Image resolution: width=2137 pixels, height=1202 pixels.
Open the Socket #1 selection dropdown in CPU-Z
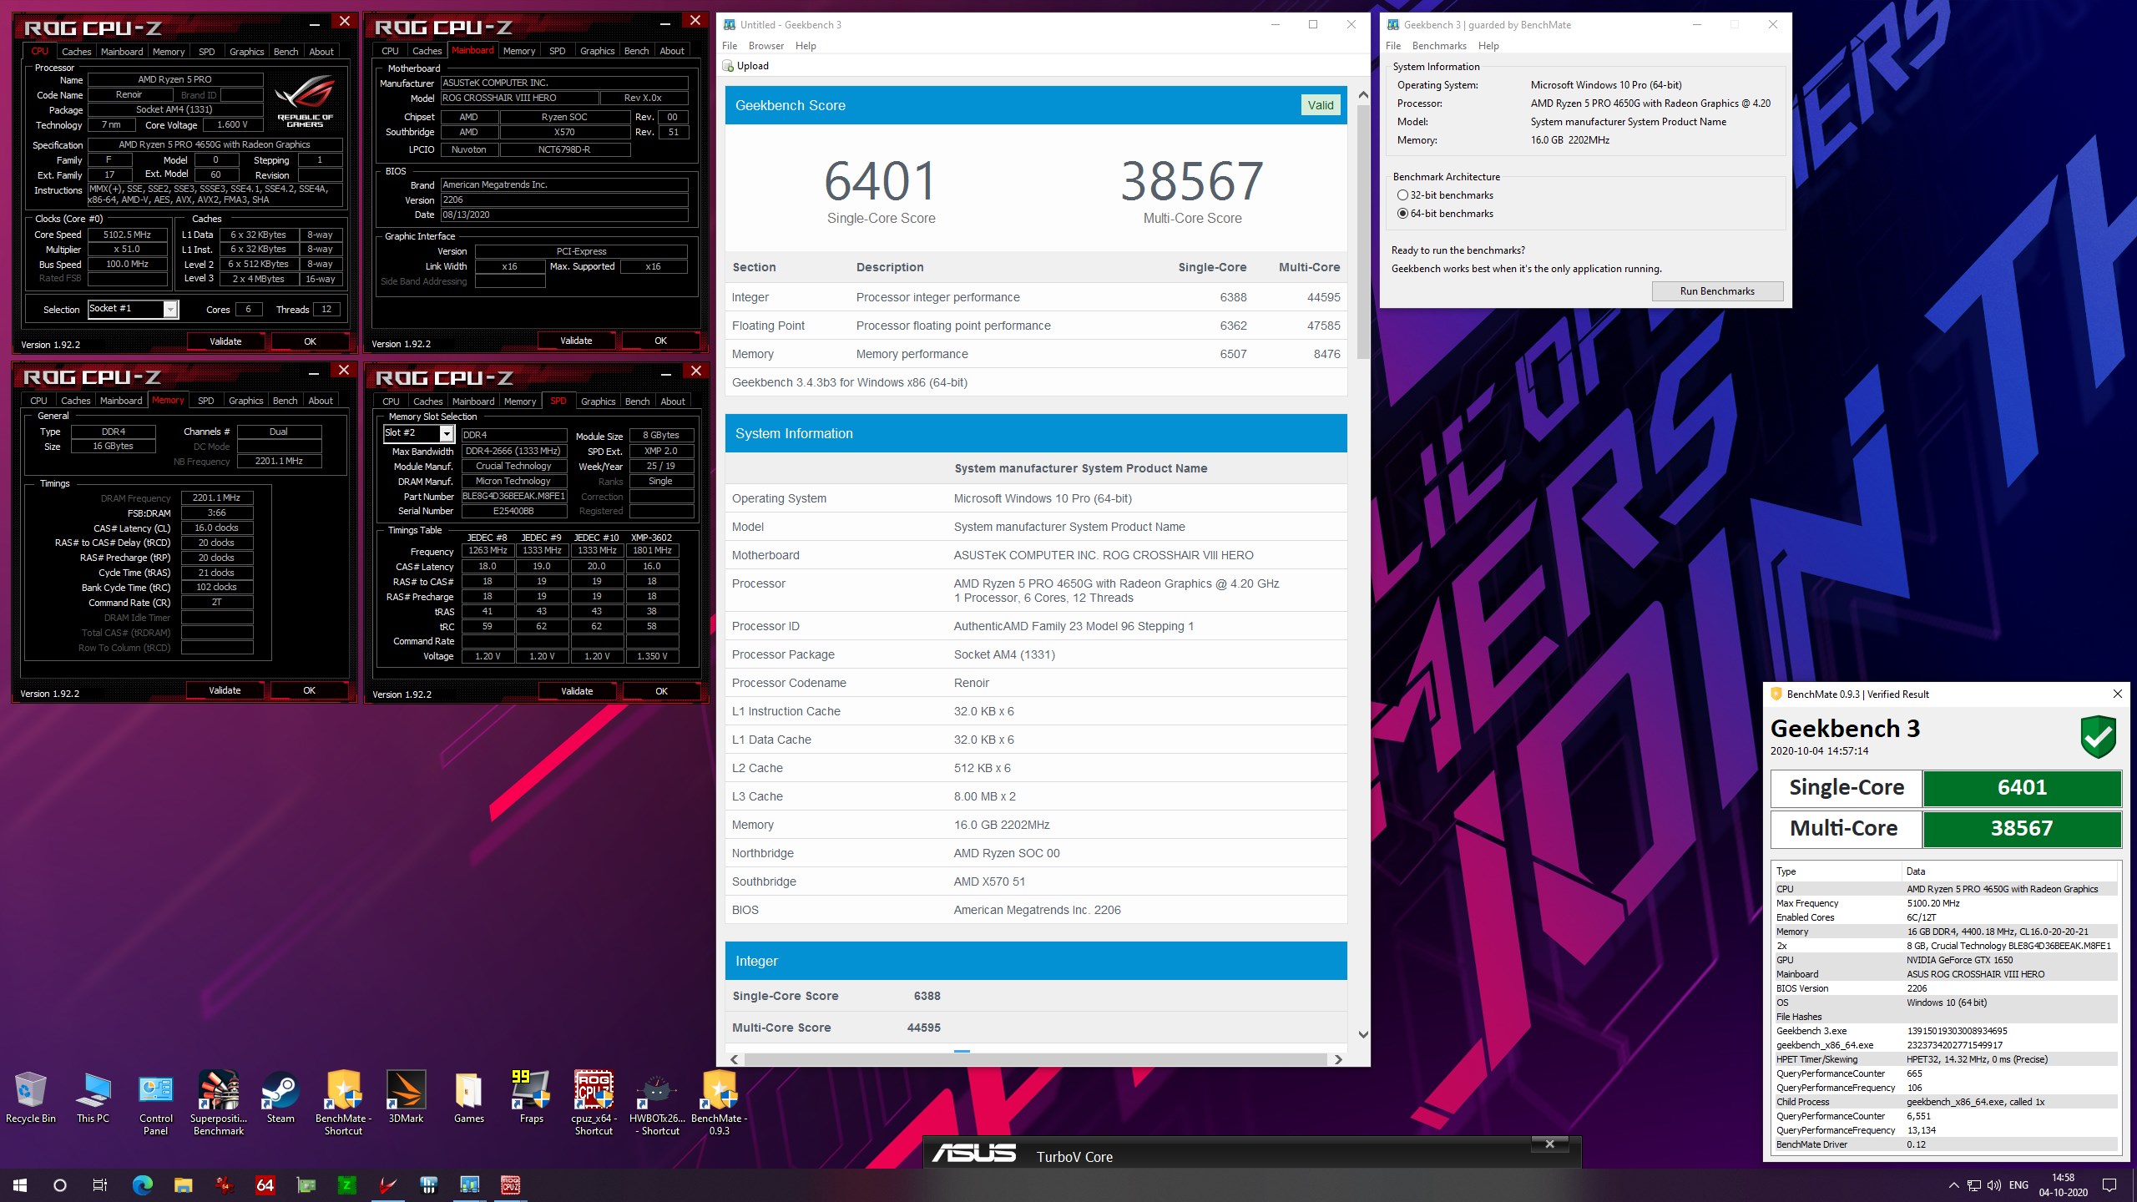tap(170, 310)
